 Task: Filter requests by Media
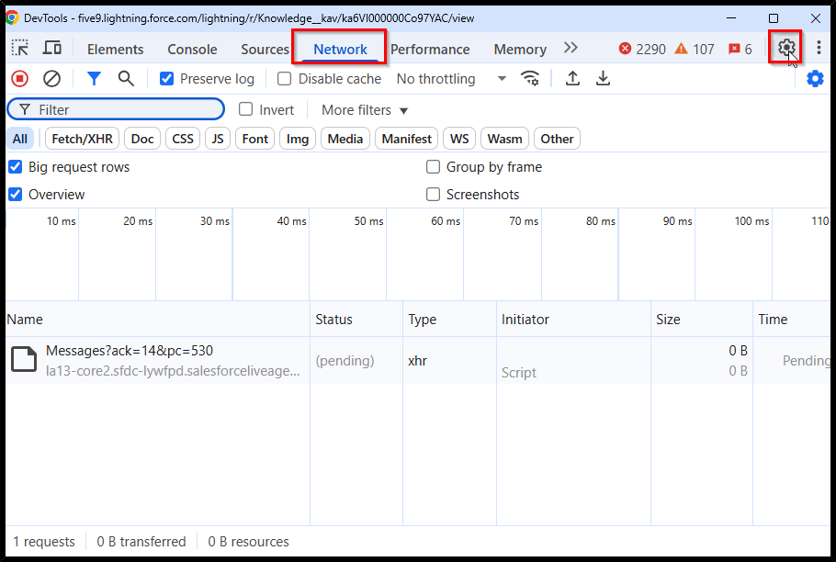point(345,139)
